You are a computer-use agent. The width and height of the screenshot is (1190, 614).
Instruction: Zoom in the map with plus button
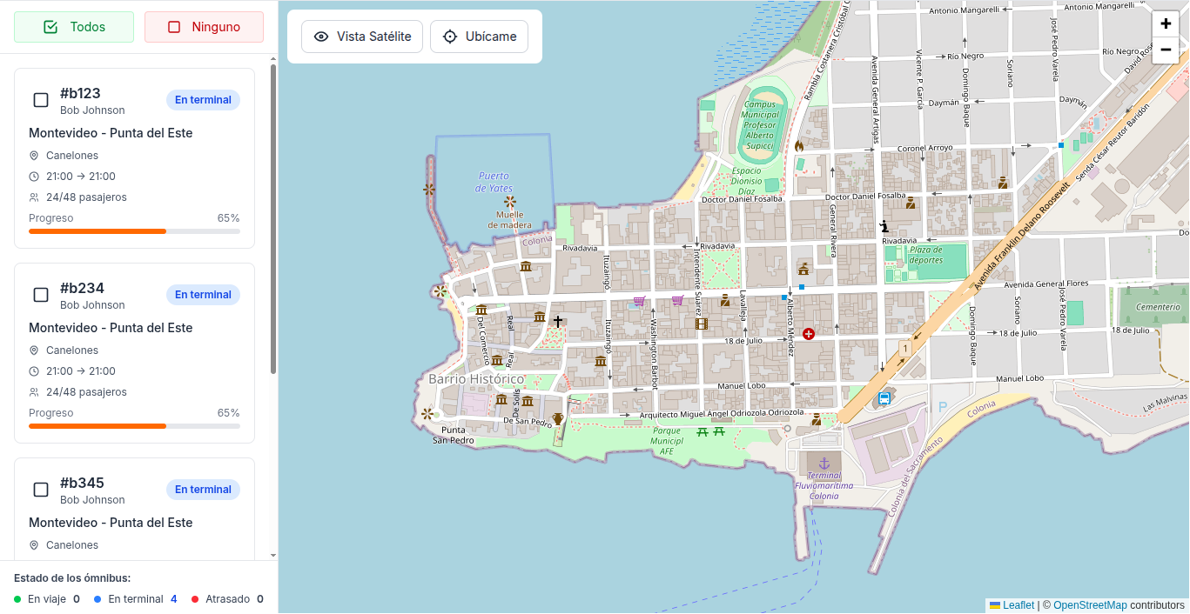[1166, 23]
